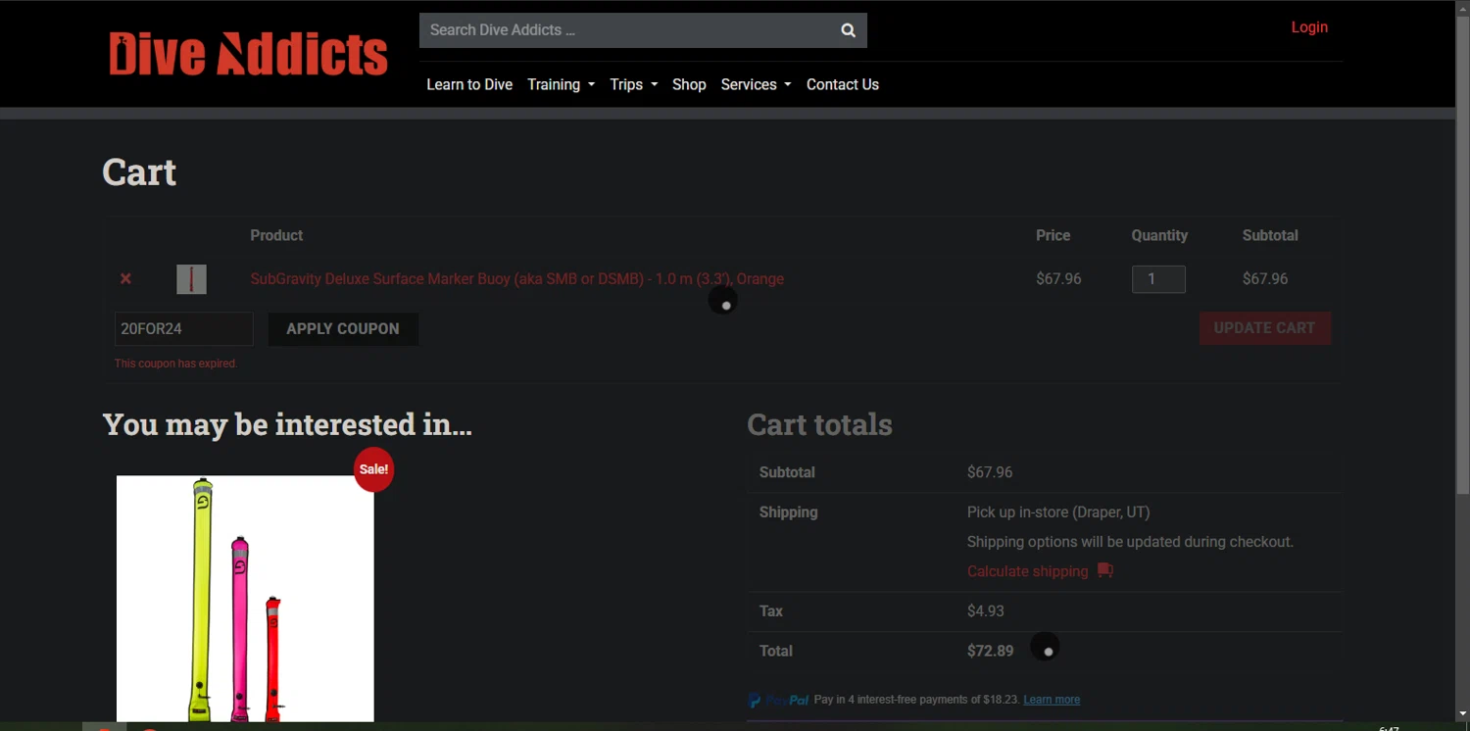Click the 'Pay in 4 interest-free payments' text
1470x731 pixels.
(x=915, y=700)
